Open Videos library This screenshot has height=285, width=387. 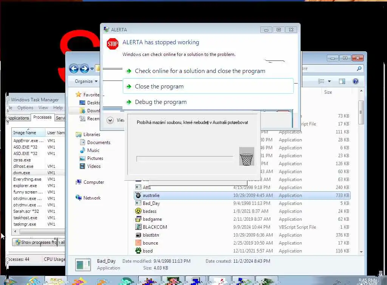click(x=90, y=166)
